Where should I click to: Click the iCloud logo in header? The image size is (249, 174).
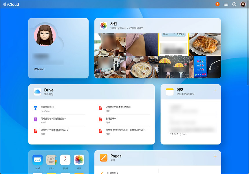11,4
